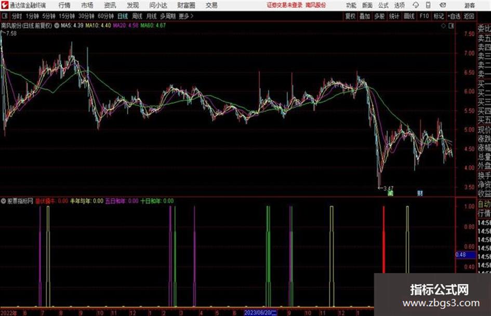Viewport: 491px width, 316px height.
Task: Click the 通达信 red logo icon
Action: pyautogui.click(x=5, y=5)
